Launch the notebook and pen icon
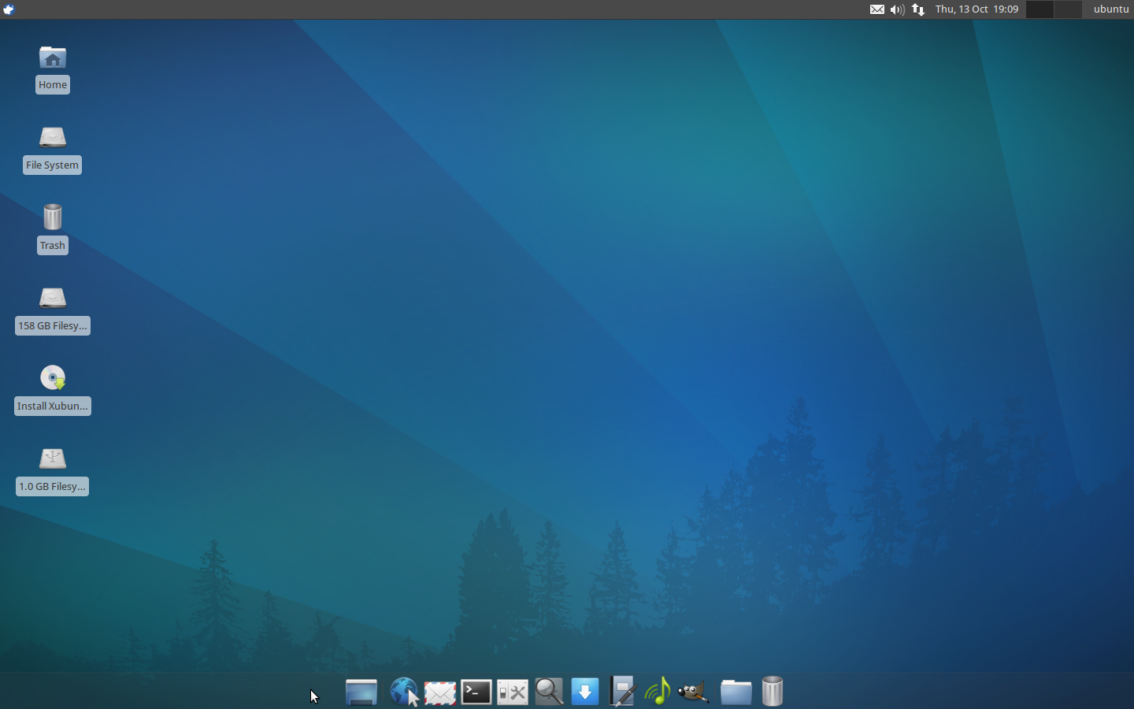This screenshot has width=1134, height=709. 622,692
